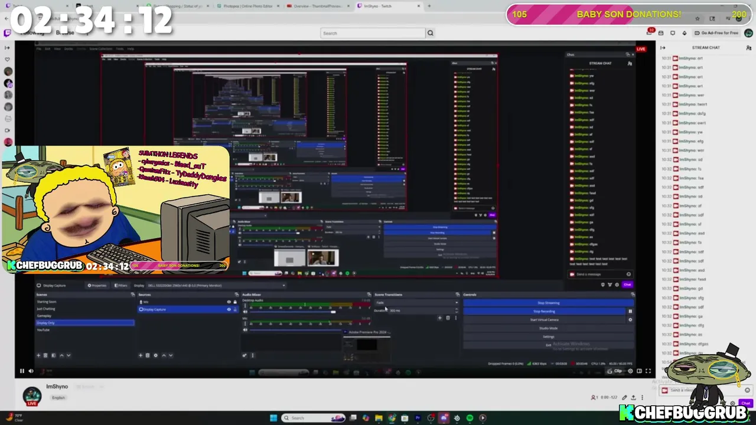Pause the recording in OBS Controls
The height and width of the screenshot is (425, 756).
tap(630, 311)
